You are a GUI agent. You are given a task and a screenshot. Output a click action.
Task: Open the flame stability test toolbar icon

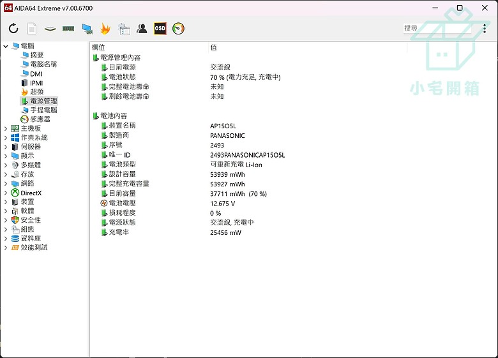[x=105, y=29]
